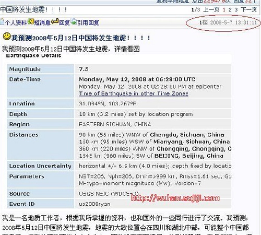Click the Magnitude row label

25,69
